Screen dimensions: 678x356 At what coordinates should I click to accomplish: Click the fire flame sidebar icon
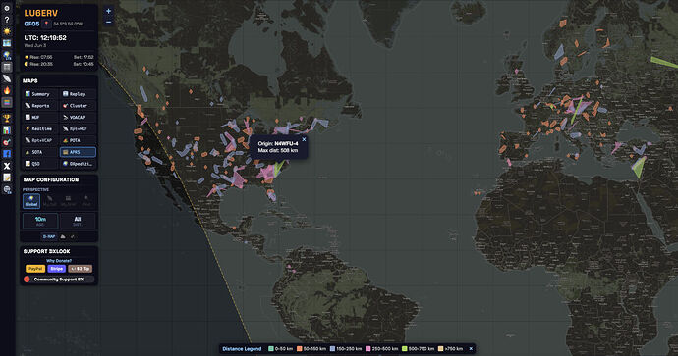[x=7, y=90]
